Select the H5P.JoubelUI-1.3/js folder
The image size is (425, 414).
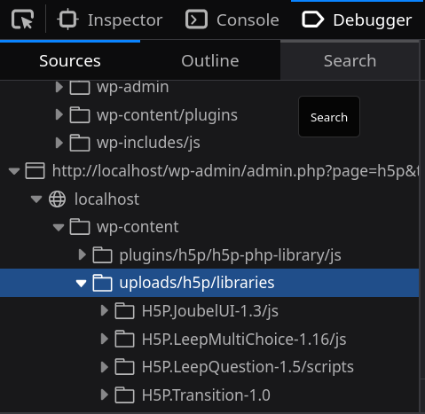click(x=209, y=311)
